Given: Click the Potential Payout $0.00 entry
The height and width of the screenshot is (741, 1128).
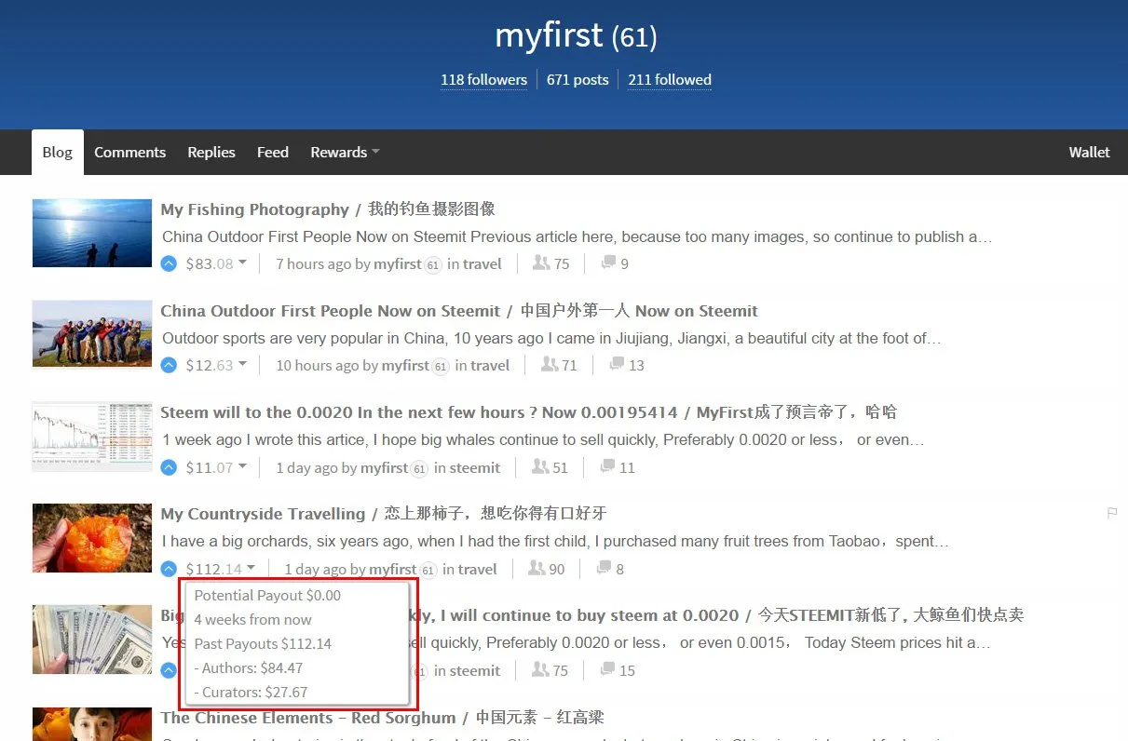Looking at the screenshot, I should click(x=268, y=595).
